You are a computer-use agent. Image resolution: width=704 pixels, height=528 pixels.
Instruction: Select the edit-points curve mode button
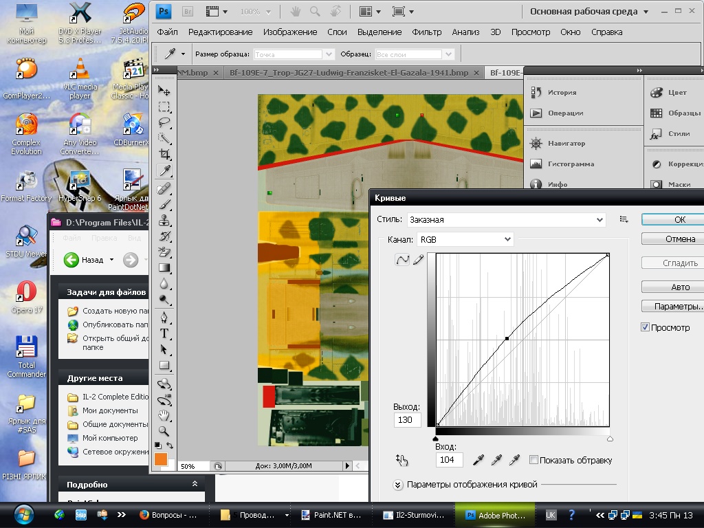pos(402,260)
